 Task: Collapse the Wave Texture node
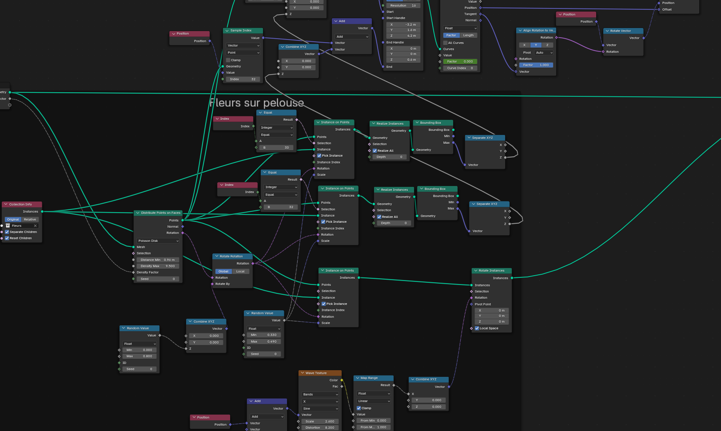point(302,373)
